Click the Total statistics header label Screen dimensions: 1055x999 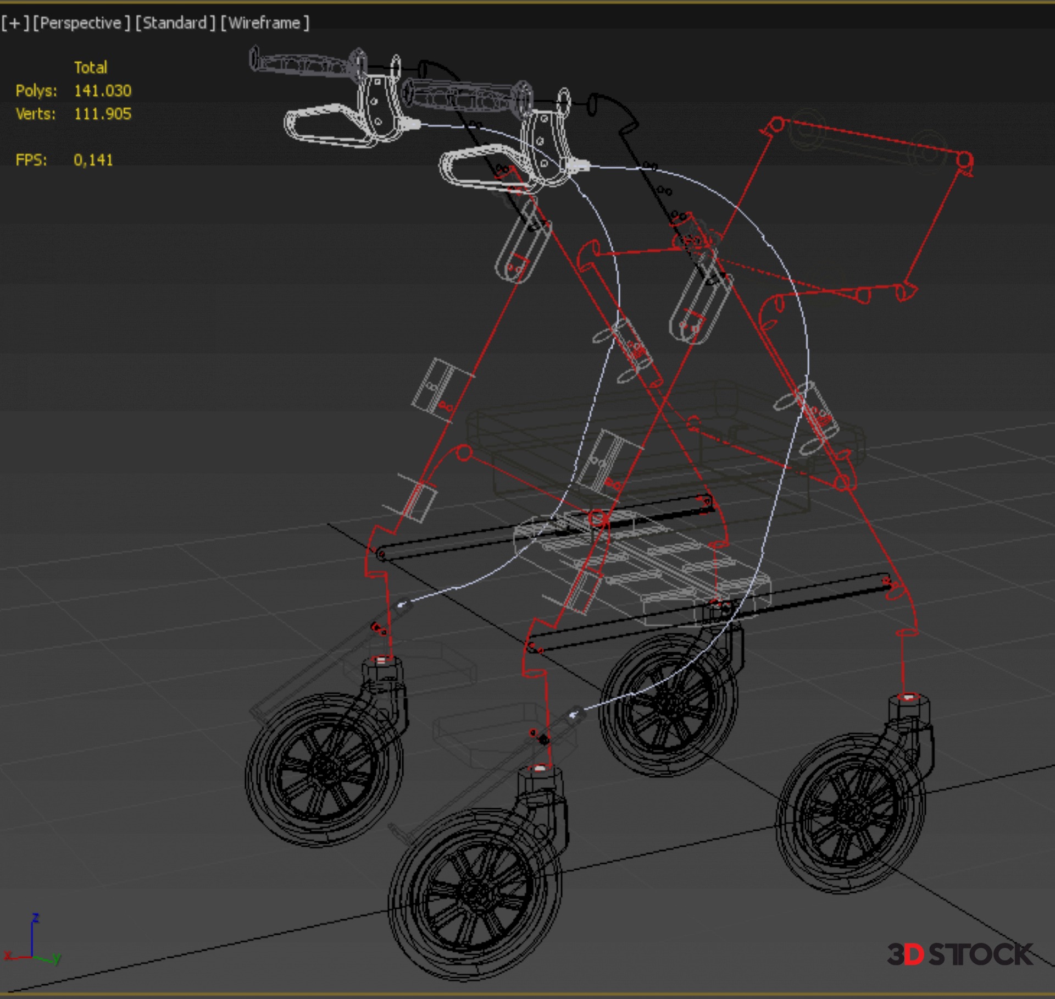[x=91, y=68]
